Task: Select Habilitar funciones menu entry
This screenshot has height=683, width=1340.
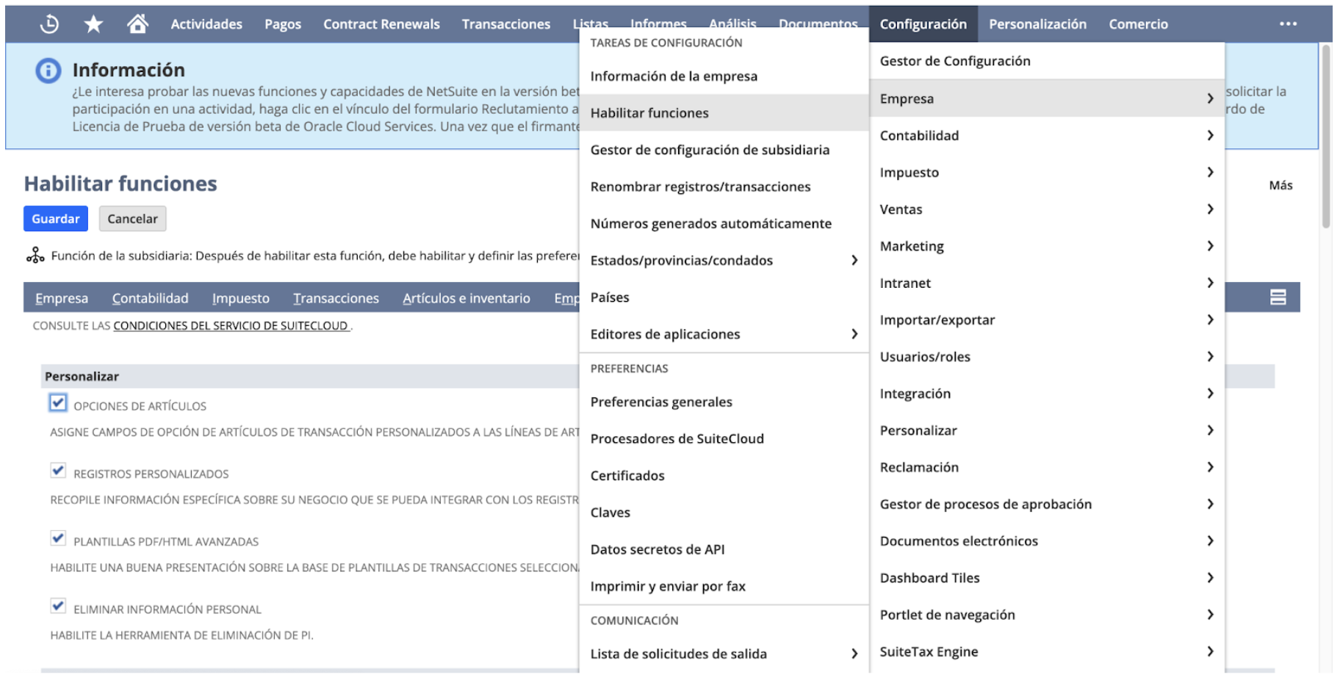Action: 724,113
